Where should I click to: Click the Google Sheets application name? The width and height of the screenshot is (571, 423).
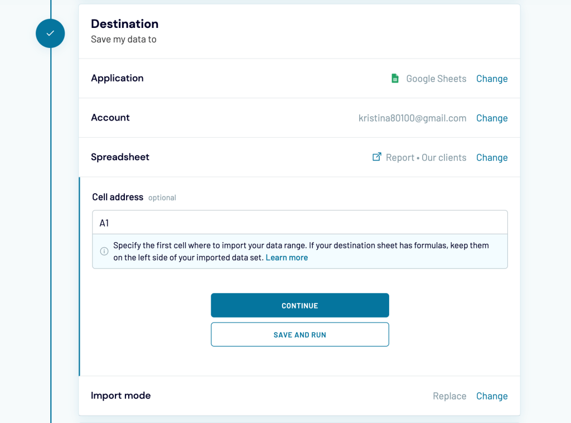click(436, 78)
